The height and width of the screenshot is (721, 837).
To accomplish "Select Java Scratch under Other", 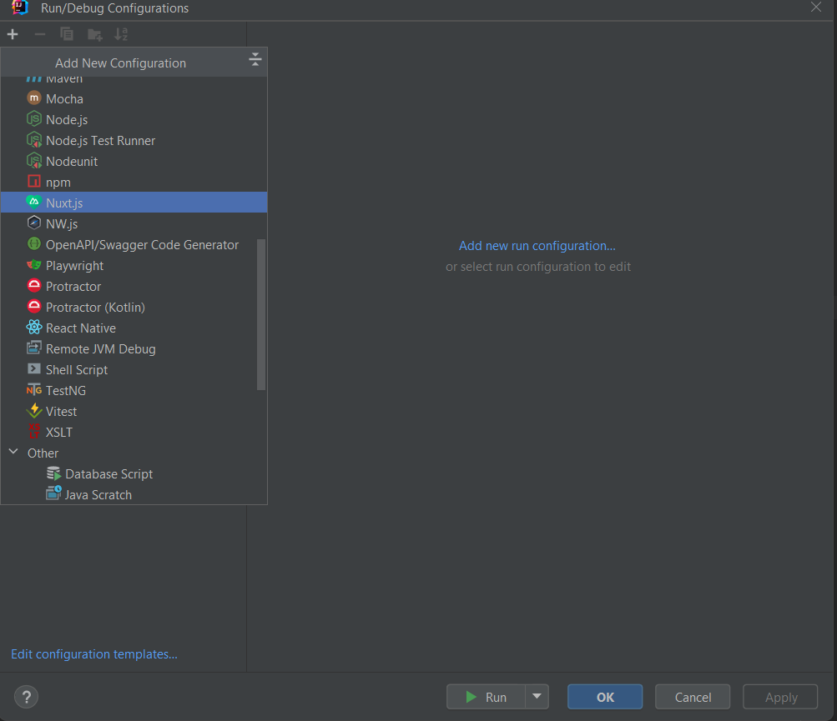I will [98, 494].
